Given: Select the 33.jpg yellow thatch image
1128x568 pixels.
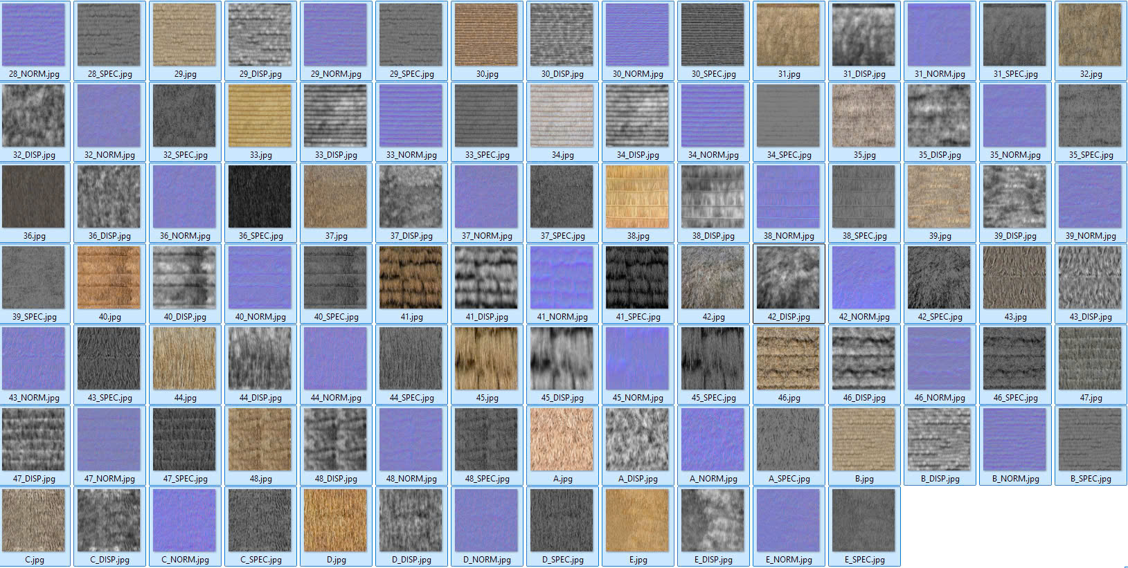Looking at the screenshot, I should pyautogui.click(x=260, y=116).
